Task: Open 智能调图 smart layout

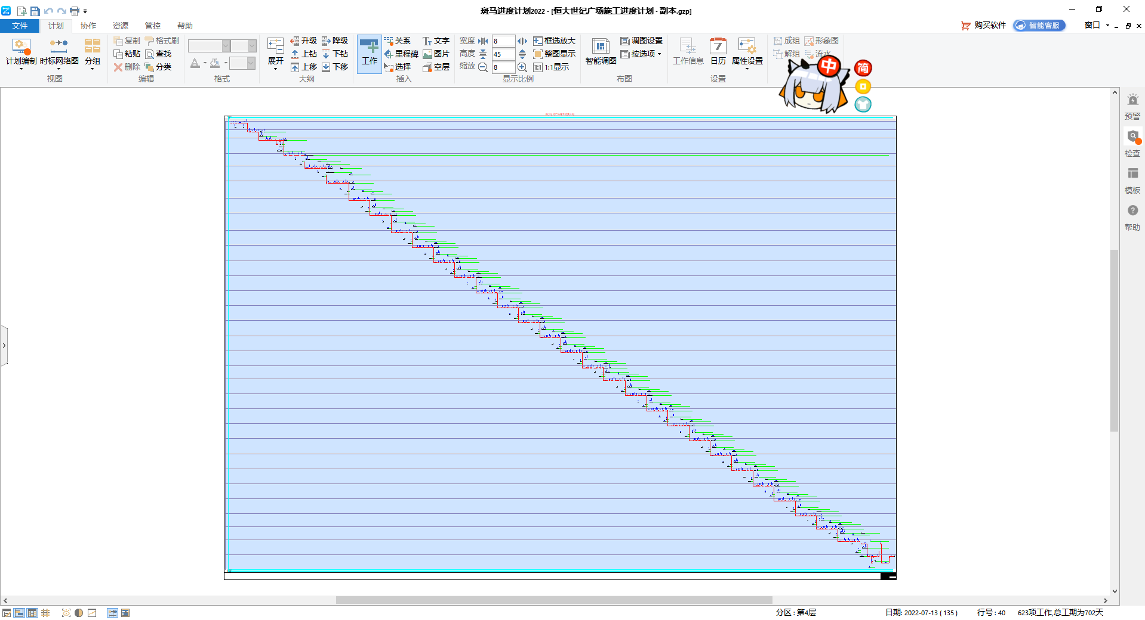Action: click(601, 52)
